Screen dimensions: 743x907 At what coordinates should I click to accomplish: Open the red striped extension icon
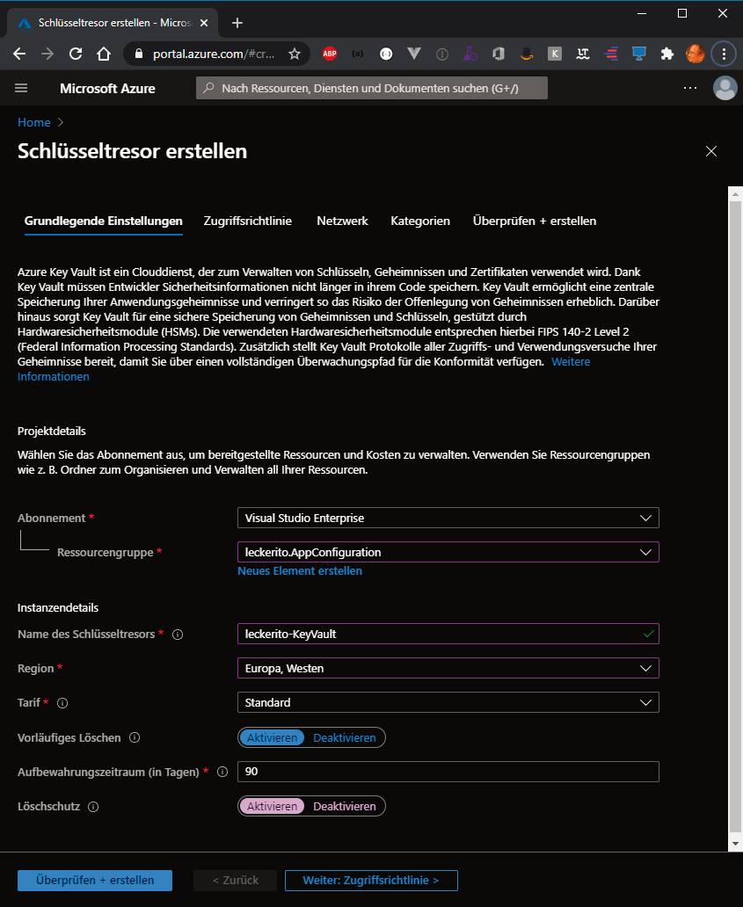(611, 54)
